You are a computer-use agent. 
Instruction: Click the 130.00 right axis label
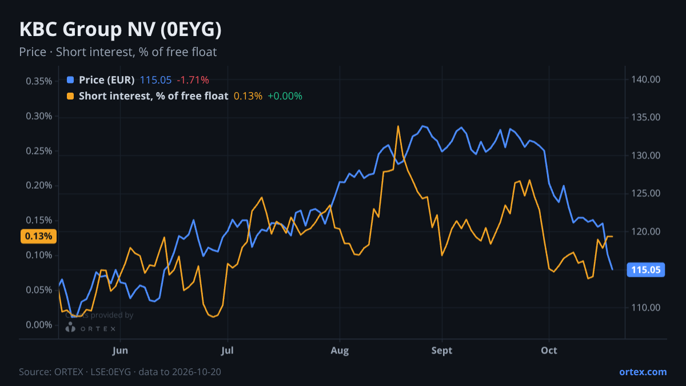click(646, 156)
